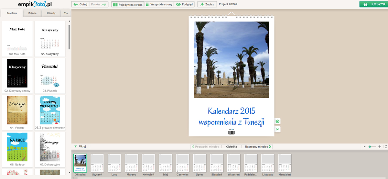Choose the 05. Z głową w chmurach template
388x179 pixels.
50,112
